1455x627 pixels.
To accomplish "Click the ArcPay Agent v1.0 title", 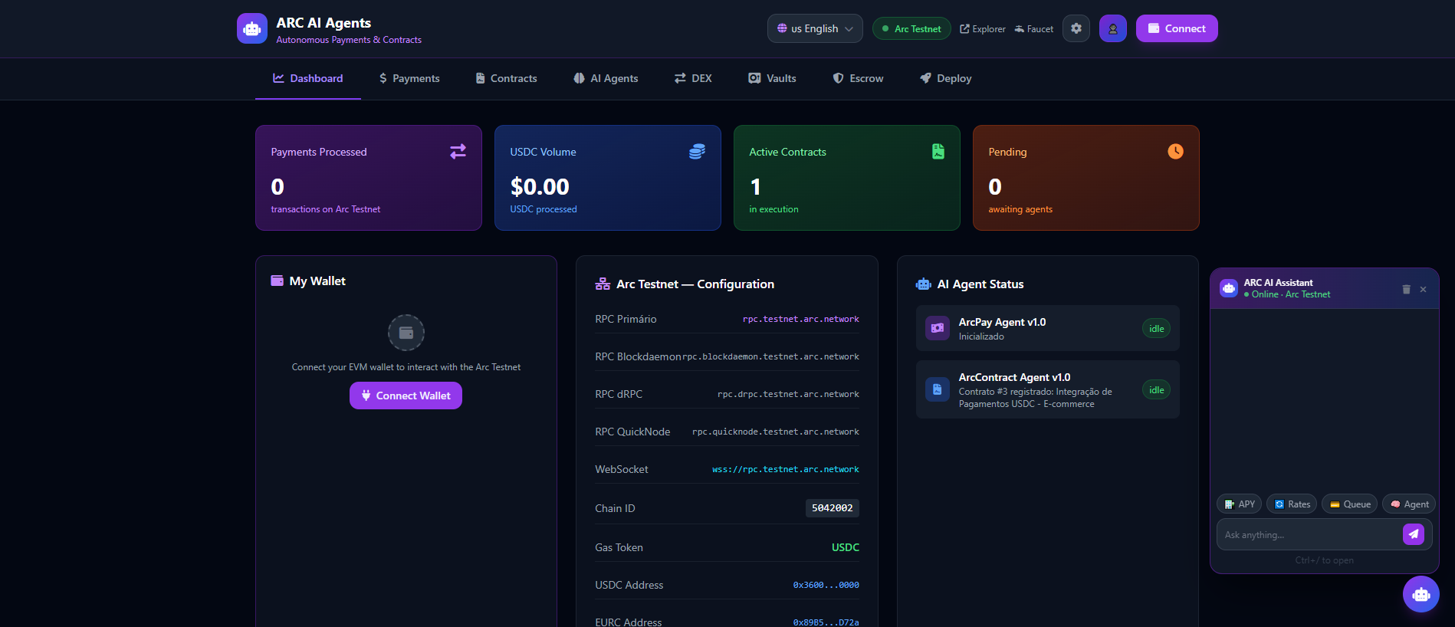I will 1002,322.
